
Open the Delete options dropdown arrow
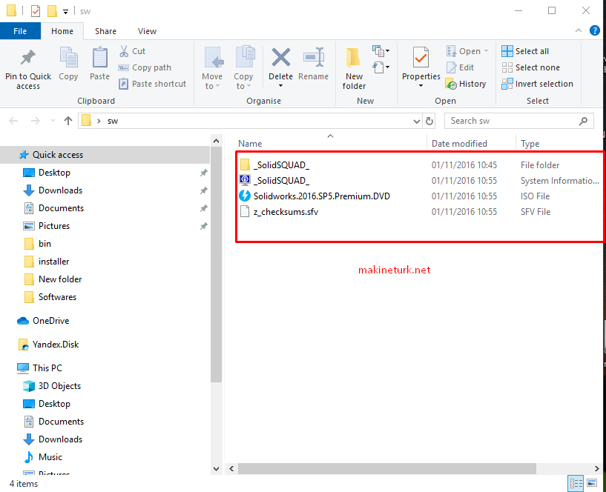(280, 86)
